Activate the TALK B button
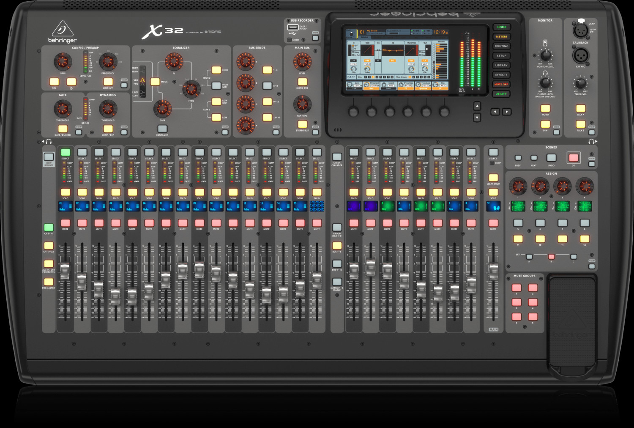Viewport: 634px width, 428px height. coord(581,124)
